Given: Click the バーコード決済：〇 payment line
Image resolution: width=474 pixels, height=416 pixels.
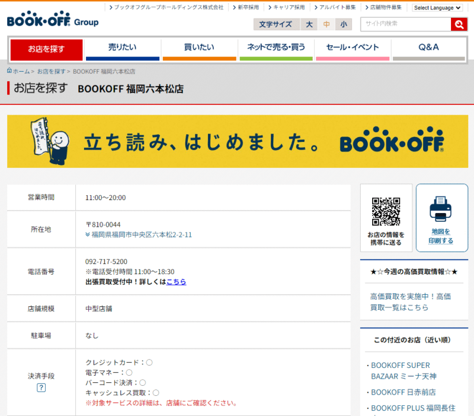Looking at the screenshot, I should pos(116,383).
